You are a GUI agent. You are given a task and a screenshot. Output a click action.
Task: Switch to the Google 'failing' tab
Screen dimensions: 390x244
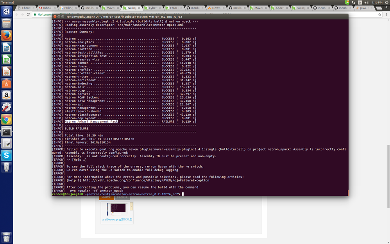point(68,8)
